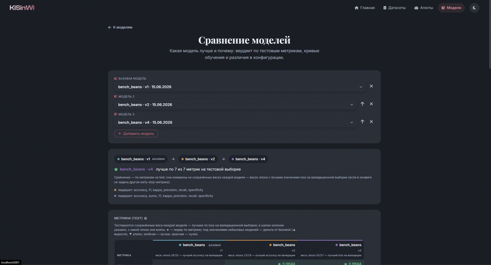The height and width of the screenshot is (265, 491).
Task: Click the МЕТРИКА column header
Action: click(x=124, y=255)
